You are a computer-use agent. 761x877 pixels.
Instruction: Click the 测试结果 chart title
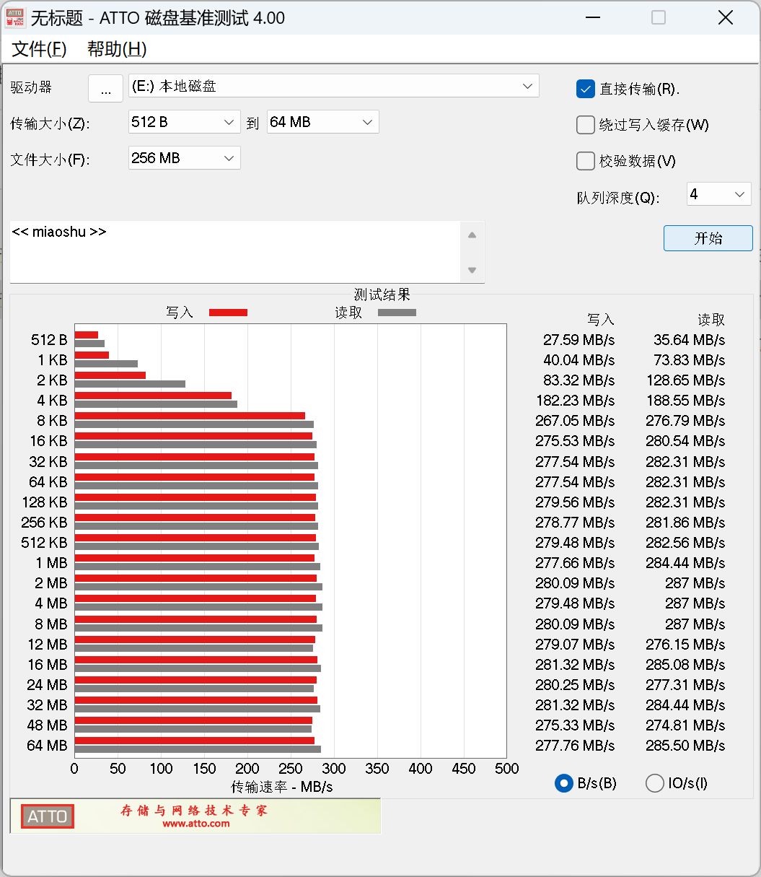[x=382, y=294]
